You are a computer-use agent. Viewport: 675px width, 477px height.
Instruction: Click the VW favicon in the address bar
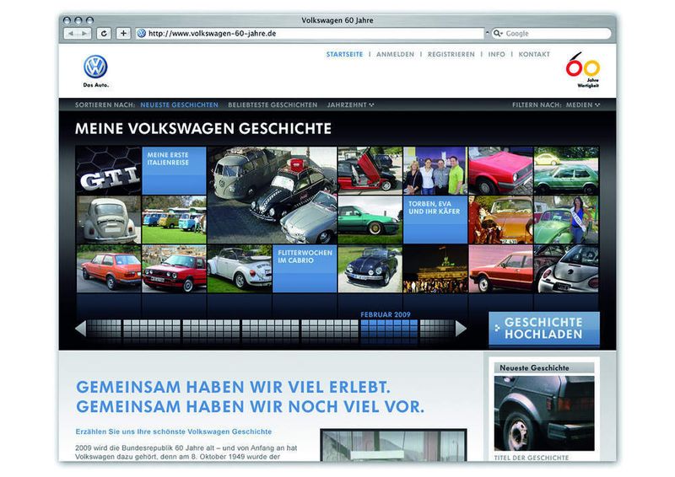click(141, 34)
